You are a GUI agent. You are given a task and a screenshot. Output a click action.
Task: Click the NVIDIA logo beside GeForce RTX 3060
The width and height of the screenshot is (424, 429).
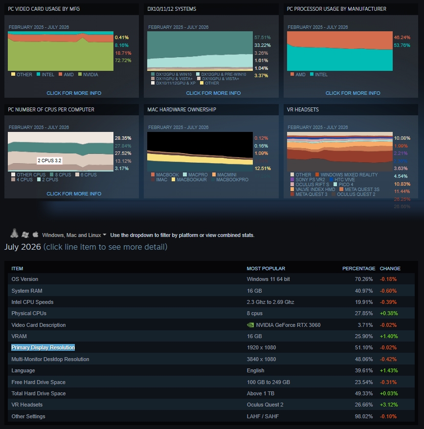point(250,325)
